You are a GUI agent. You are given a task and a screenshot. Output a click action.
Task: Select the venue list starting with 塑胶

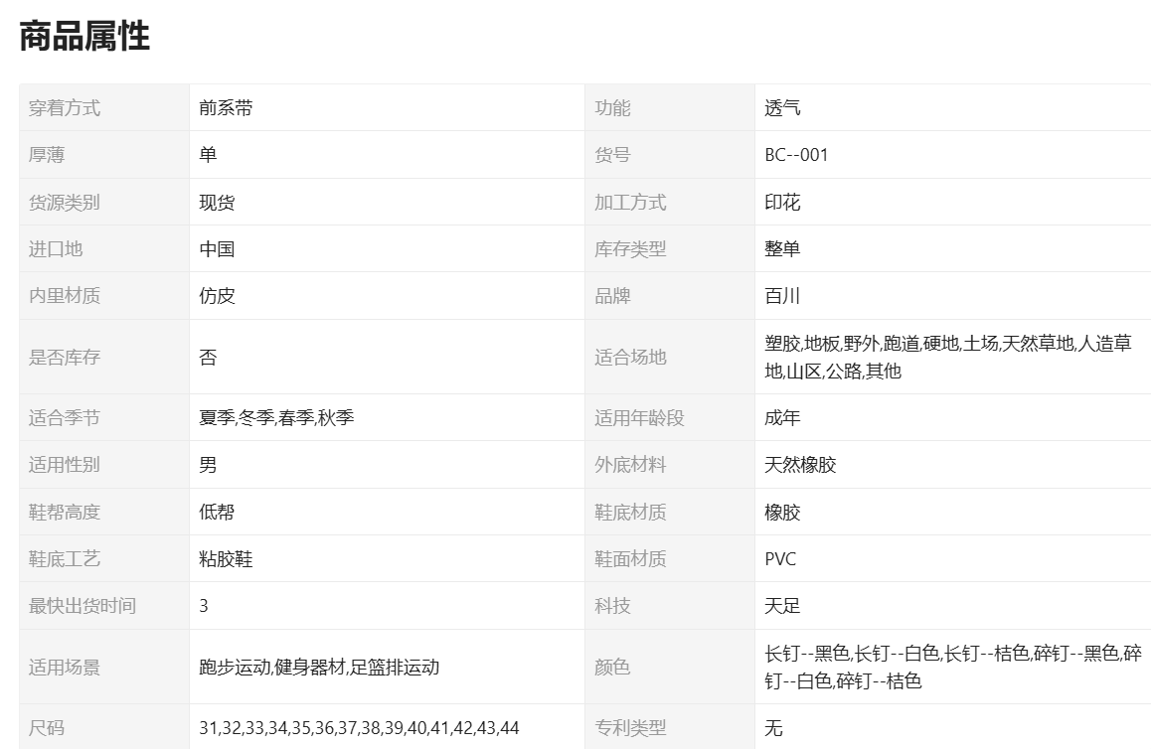point(947,357)
